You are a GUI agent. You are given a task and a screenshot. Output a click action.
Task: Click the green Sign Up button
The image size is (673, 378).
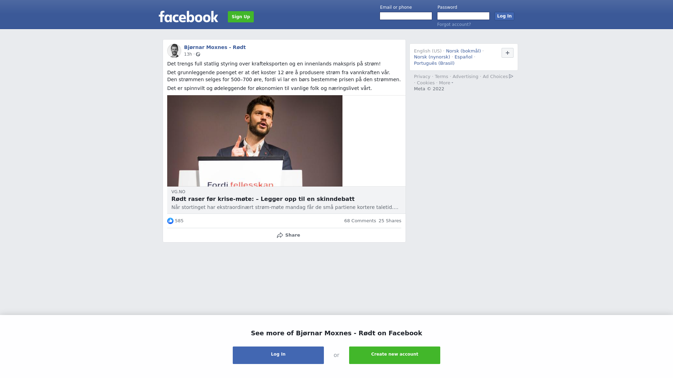point(241,17)
